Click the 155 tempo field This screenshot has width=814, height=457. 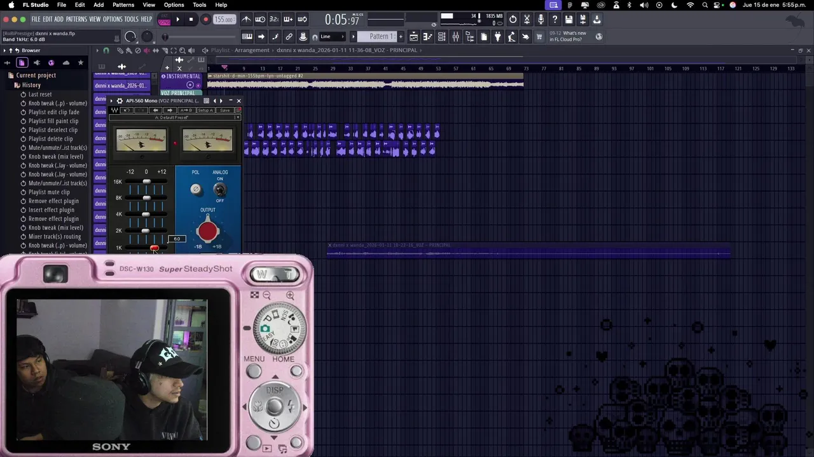223,20
